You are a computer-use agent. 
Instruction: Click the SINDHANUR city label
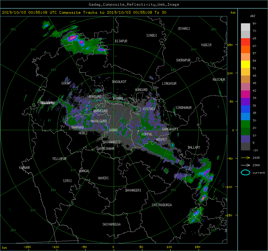point(183,108)
